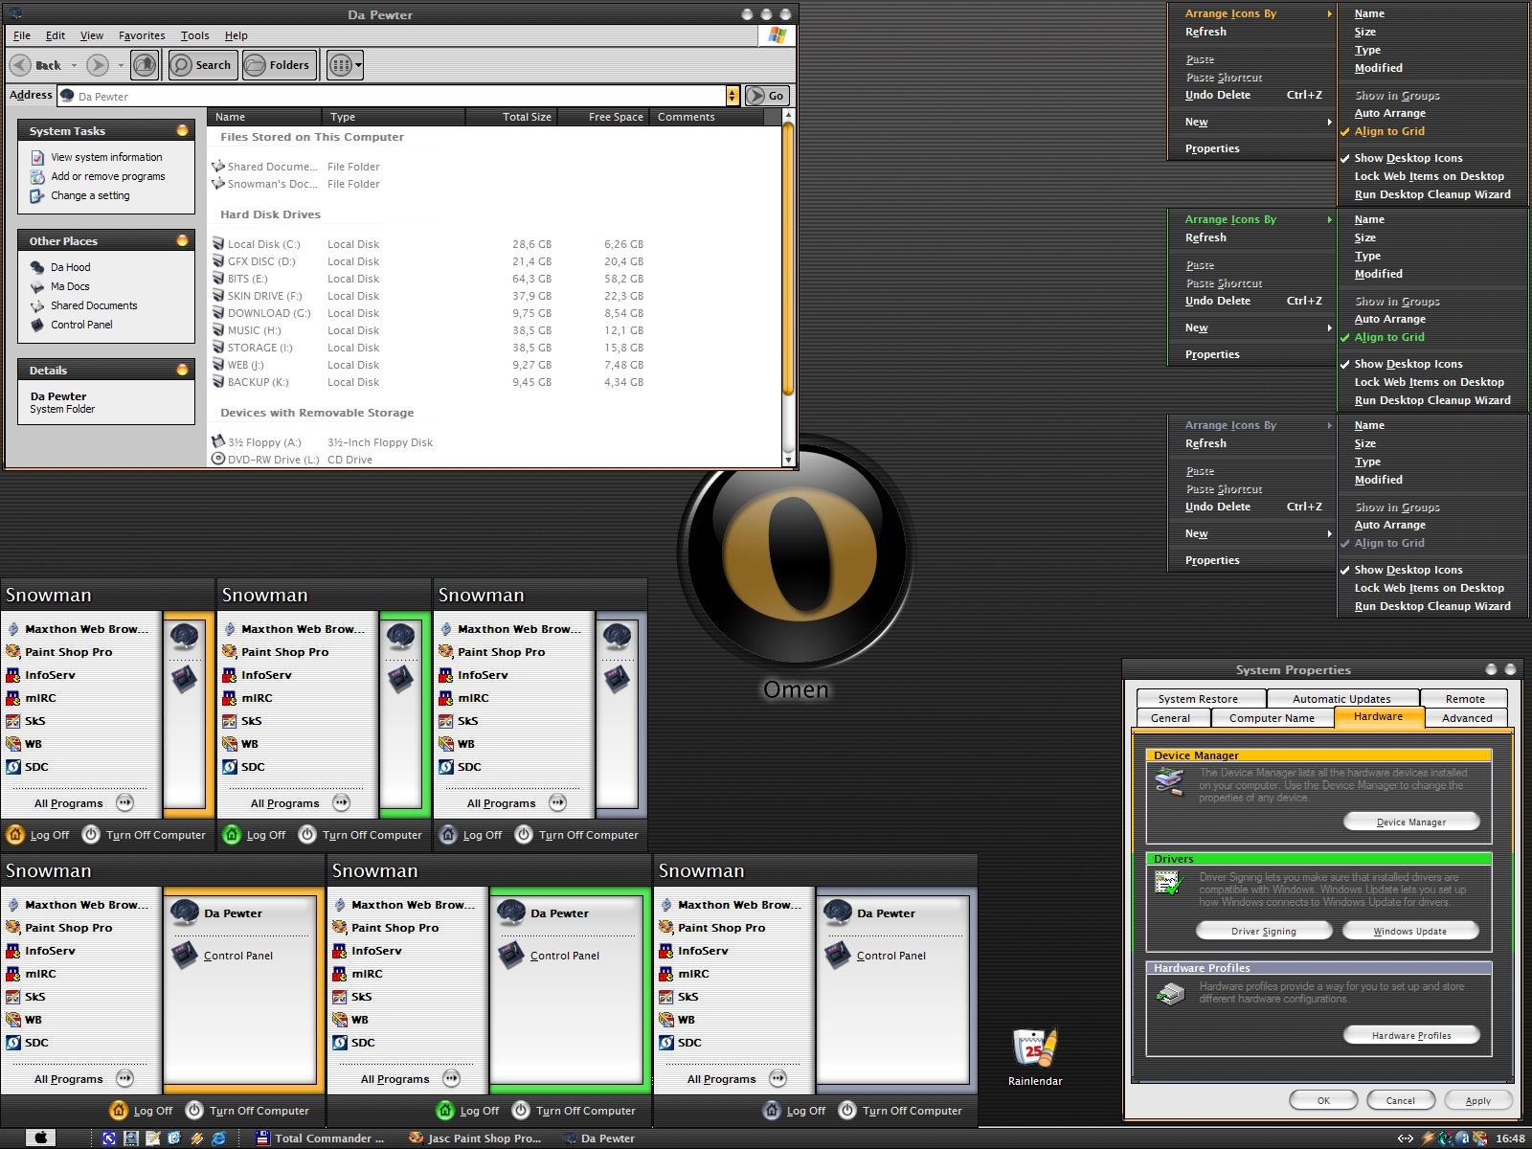Click the blue 'a' system tray icon

[x=1461, y=1138]
